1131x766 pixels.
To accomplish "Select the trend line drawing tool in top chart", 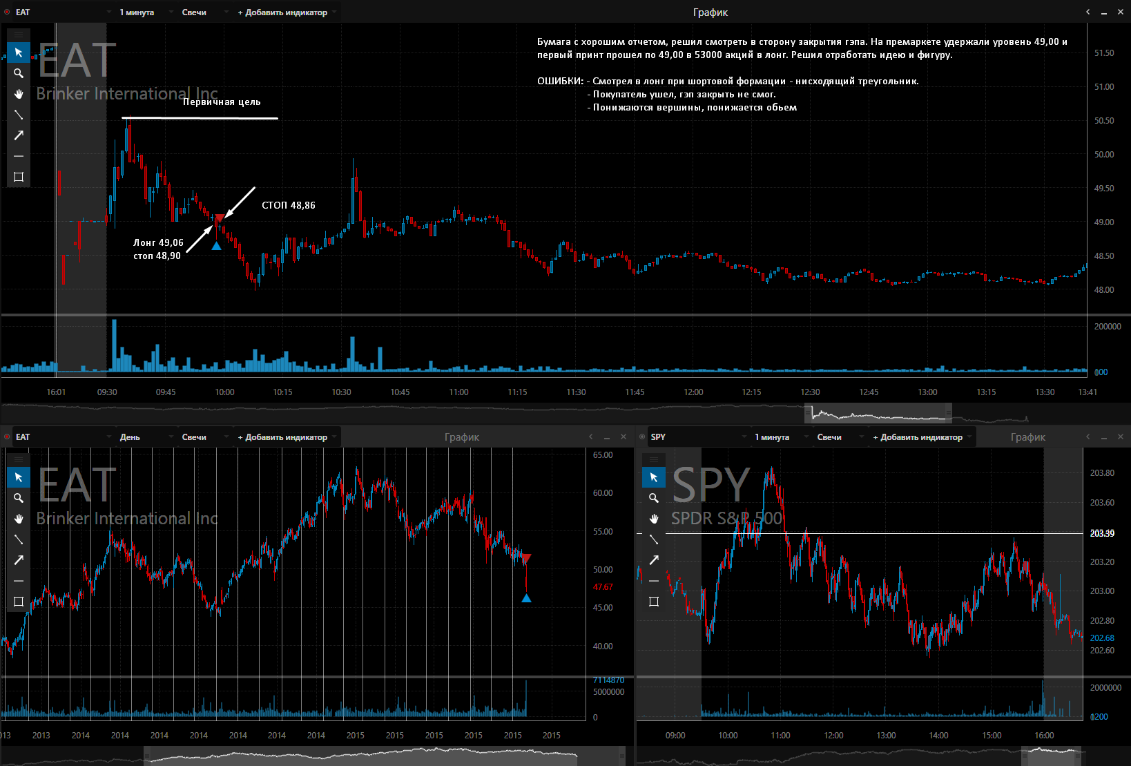I will pos(19,115).
